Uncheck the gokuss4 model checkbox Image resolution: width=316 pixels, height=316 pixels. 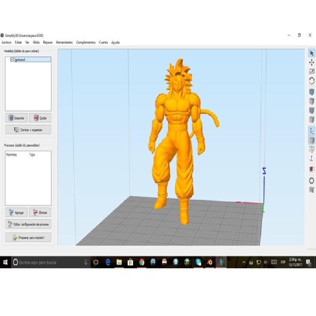pyautogui.click(x=12, y=60)
